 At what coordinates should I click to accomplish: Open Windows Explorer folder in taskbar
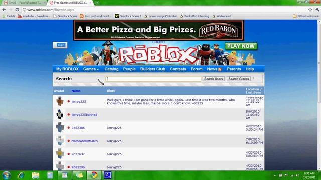36,175
